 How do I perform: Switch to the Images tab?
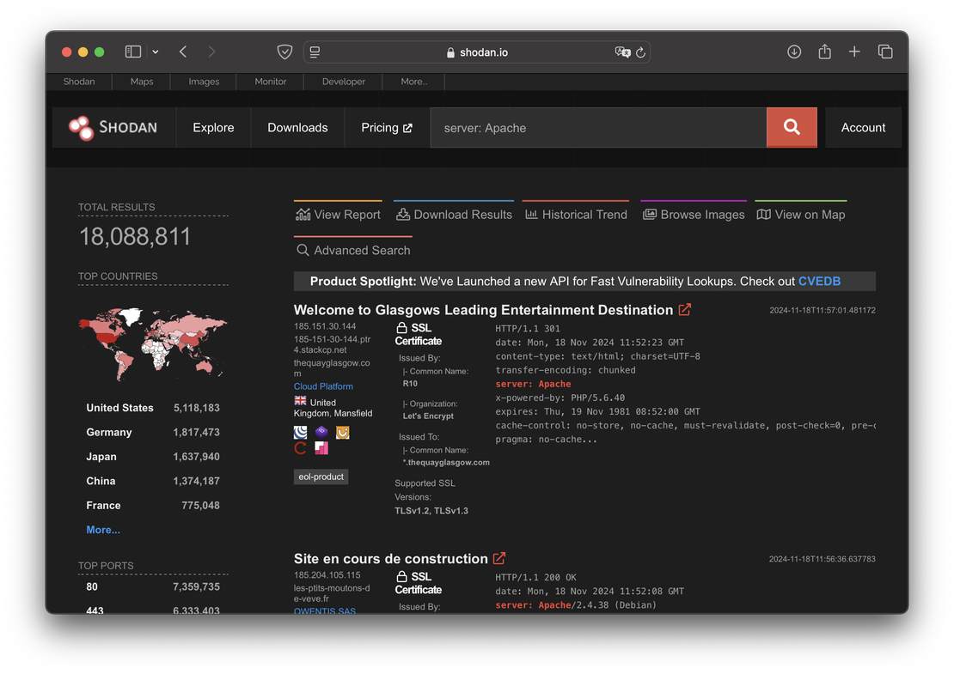pos(203,81)
